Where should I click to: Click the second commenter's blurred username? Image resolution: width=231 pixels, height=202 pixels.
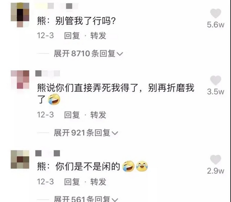(x=47, y=73)
